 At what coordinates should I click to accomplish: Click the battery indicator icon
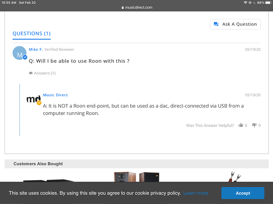click(x=268, y=2)
